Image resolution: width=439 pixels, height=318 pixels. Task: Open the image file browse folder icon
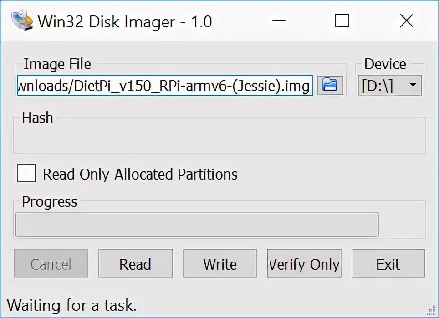click(330, 85)
